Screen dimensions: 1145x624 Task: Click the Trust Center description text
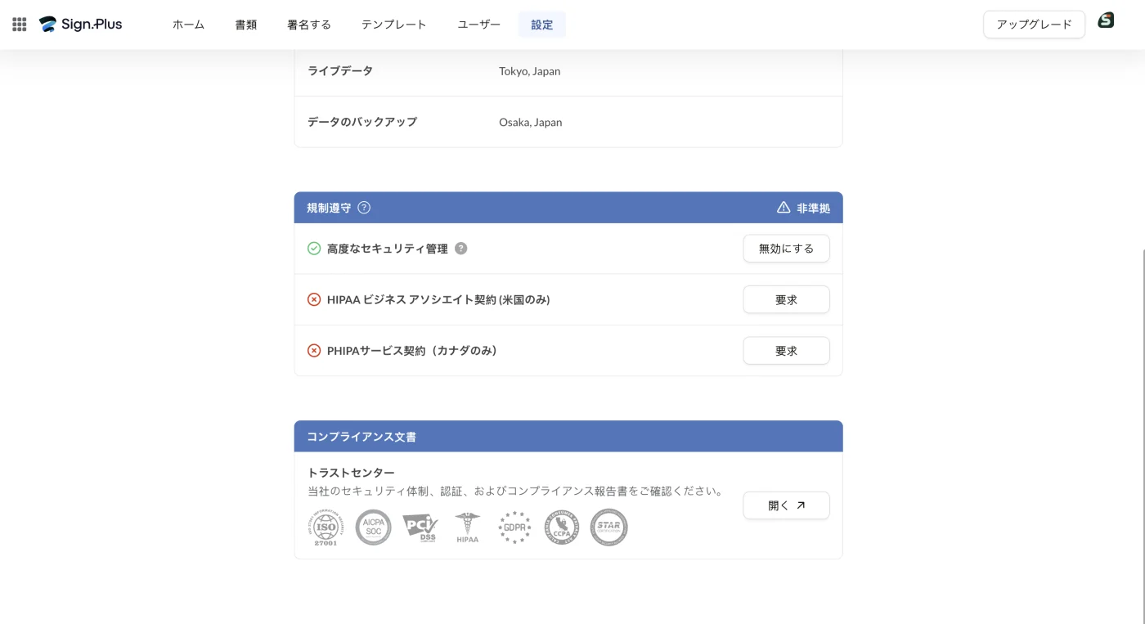coord(516,492)
